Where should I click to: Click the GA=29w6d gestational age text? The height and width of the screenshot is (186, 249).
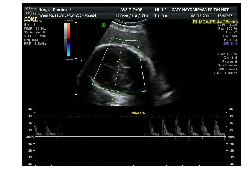point(86,16)
